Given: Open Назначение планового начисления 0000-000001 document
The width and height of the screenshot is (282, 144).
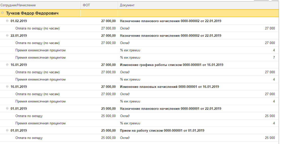Looking at the screenshot, I should (170, 109).
